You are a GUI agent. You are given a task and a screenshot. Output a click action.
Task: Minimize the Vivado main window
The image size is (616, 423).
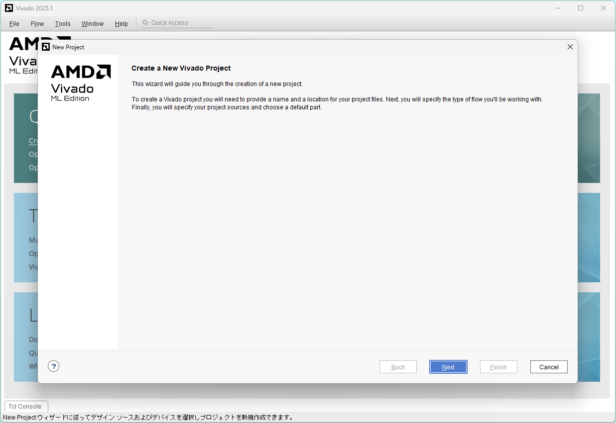558,8
